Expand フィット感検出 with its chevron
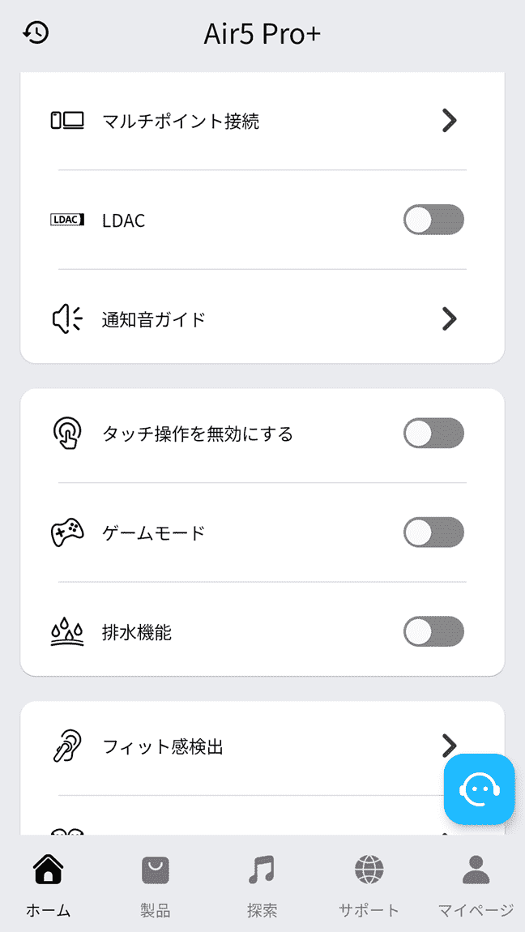This screenshot has height=932, width=525. (450, 745)
